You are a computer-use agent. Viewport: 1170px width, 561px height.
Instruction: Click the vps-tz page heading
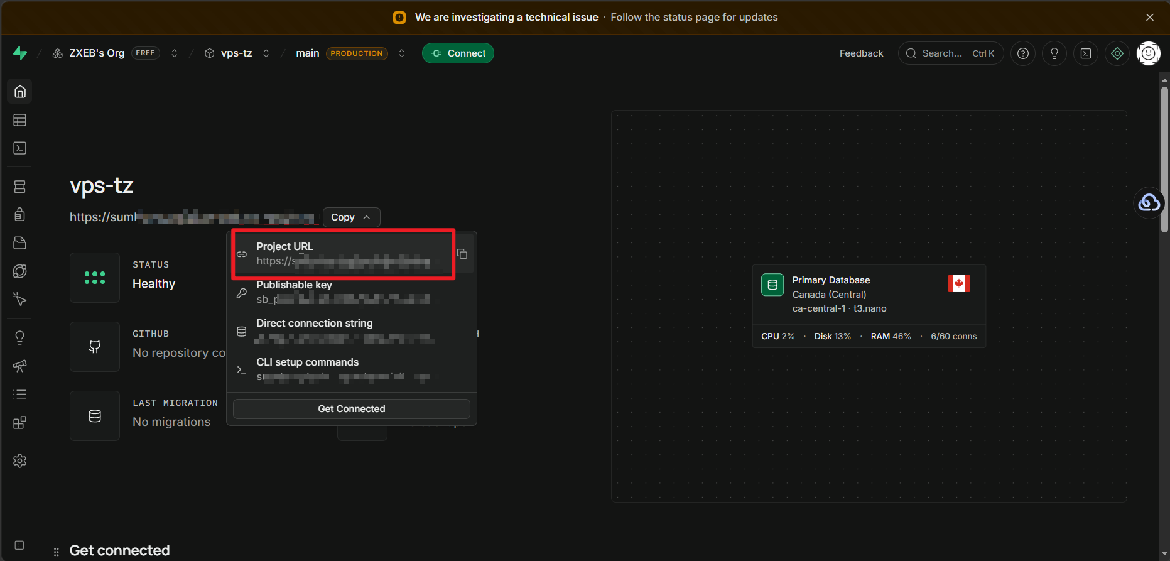[102, 185]
